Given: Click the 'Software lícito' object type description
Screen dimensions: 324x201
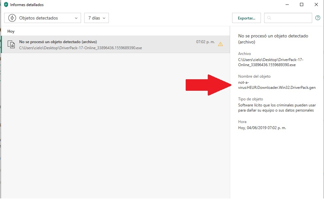Looking at the screenshot, I should [x=277, y=108].
